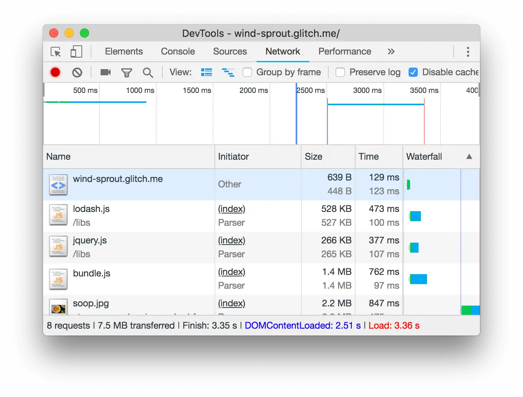Toggle the device toolbar icon
Viewport: 523px width, 397px height.
(76, 52)
